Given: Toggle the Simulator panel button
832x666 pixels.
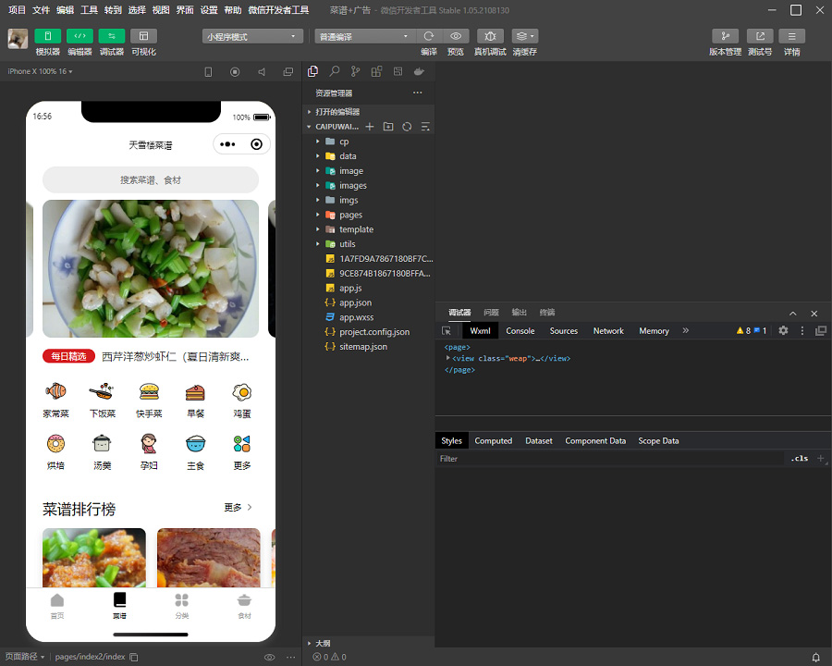Looking at the screenshot, I should click(x=48, y=36).
